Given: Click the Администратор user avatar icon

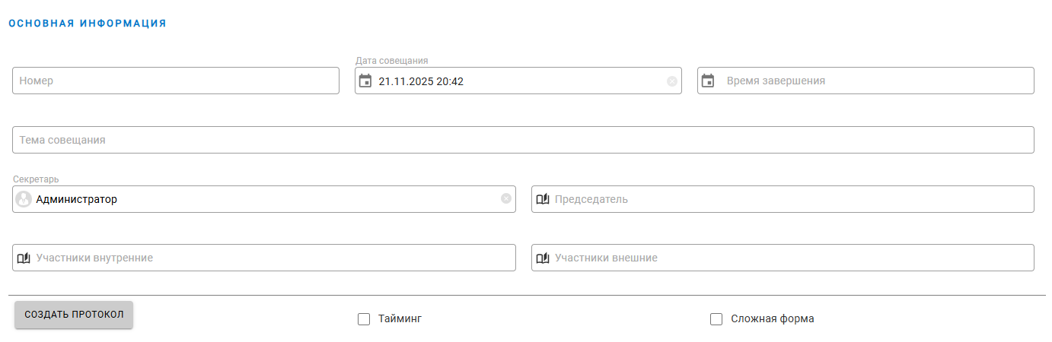Looking at the screenshot, I should pyautogui.click(x=24, y=199).
